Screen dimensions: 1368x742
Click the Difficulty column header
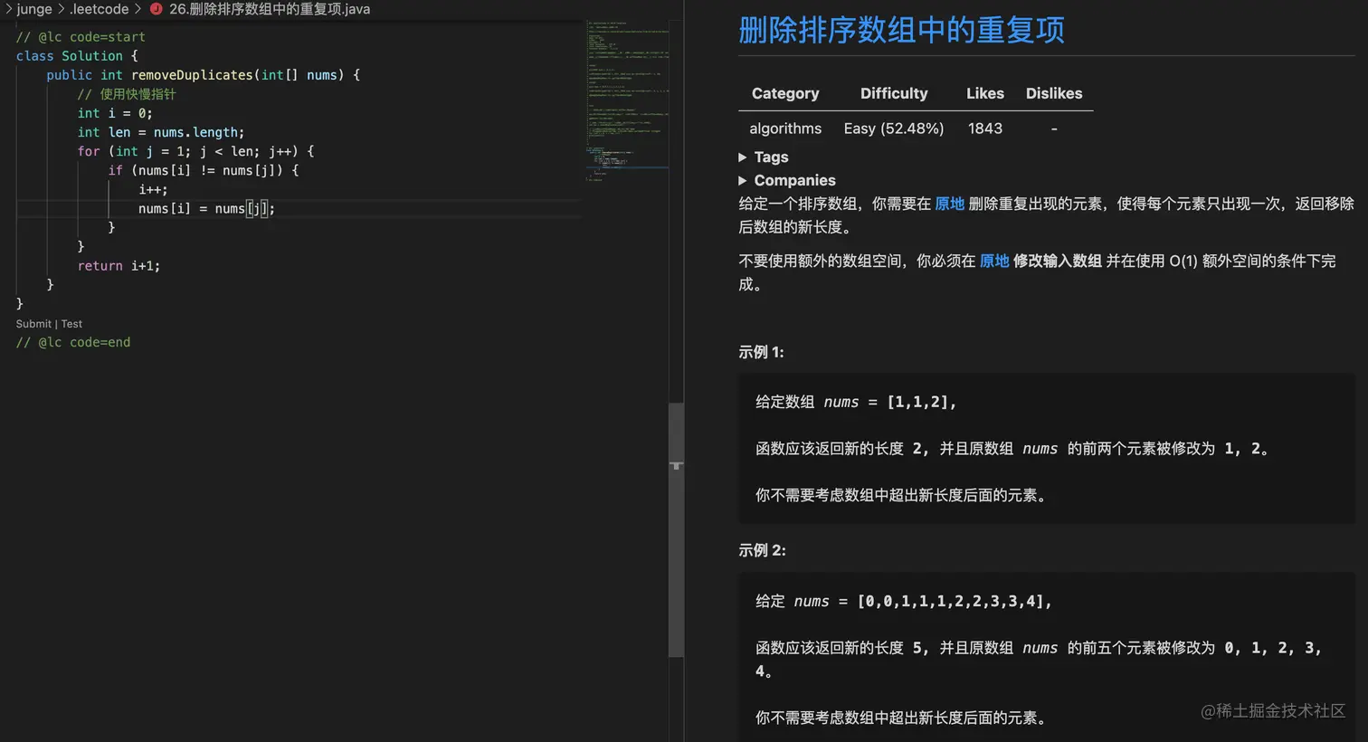pos(894,93)
